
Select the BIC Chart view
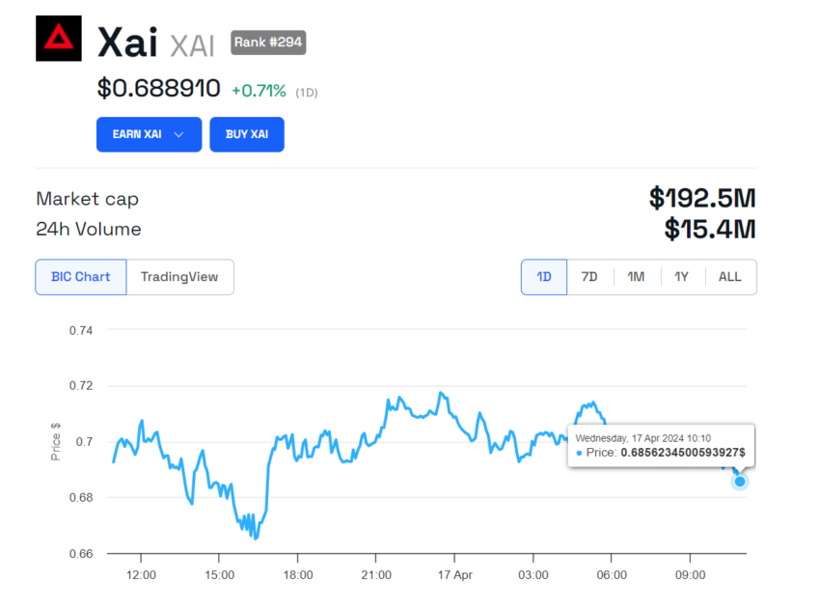click(x=80, y=276)
